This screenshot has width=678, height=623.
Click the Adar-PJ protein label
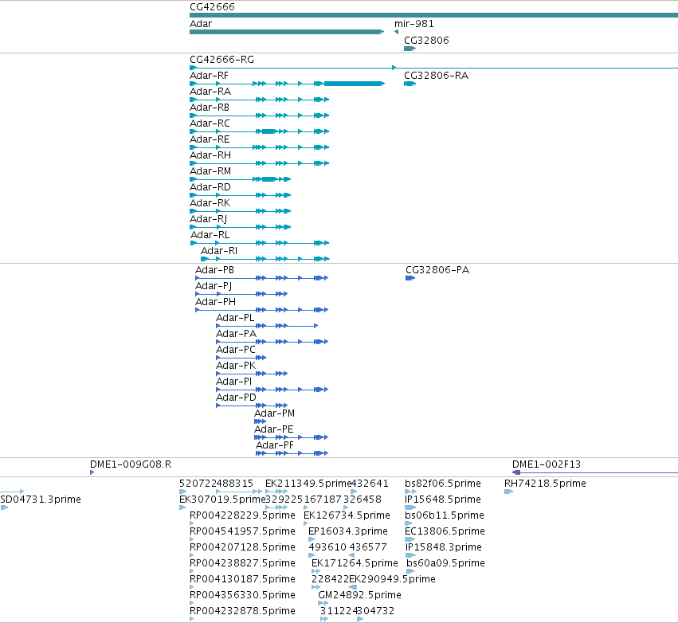pos(214,286)
